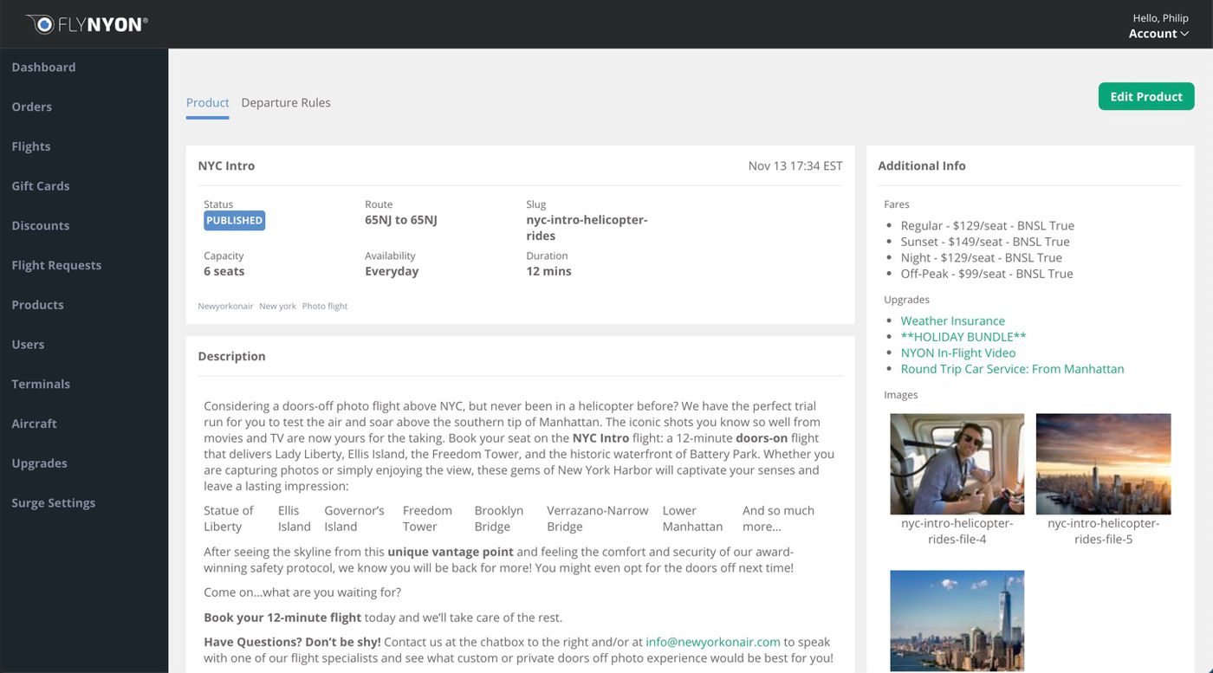Click the NYC Intro product title
Viewport: 1213px width, 673px height.
(226, 165)
